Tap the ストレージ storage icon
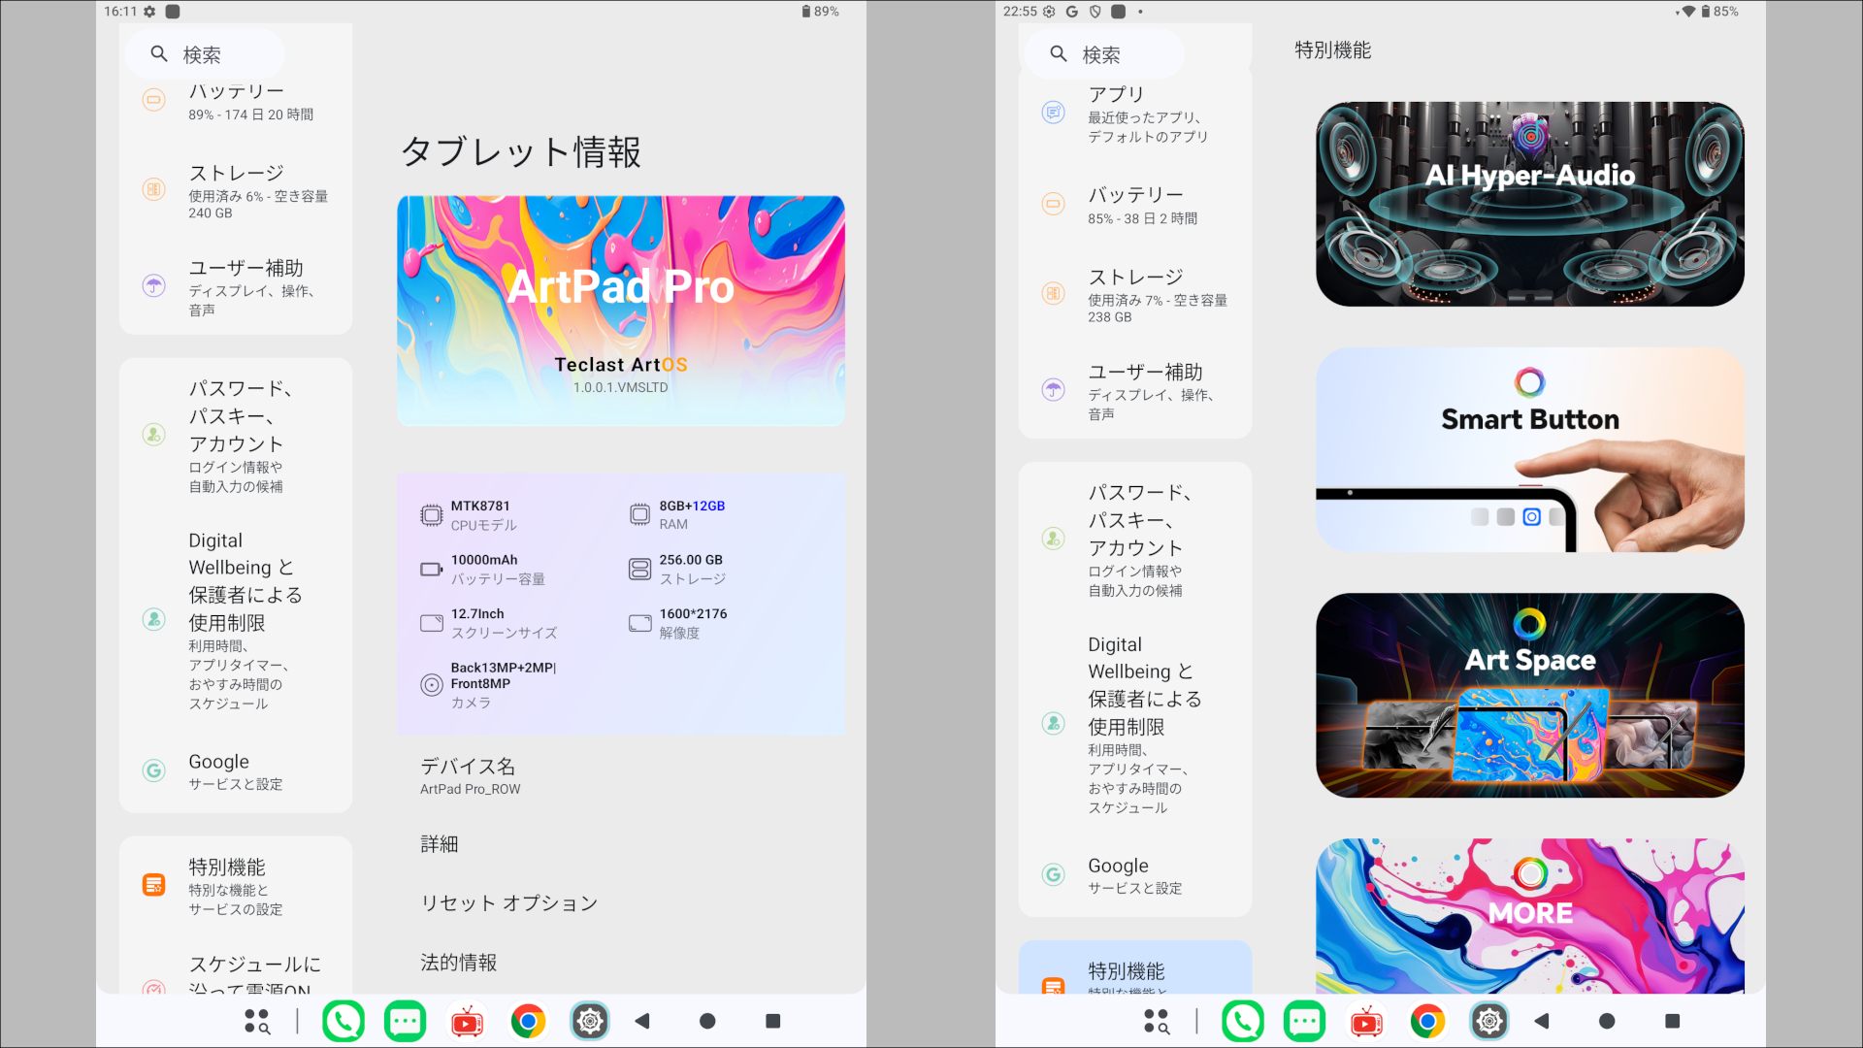 point(153,189)
